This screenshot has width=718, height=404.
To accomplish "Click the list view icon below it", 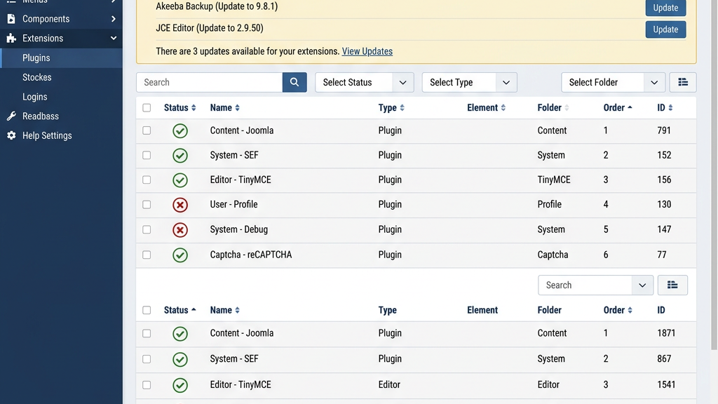I will point(672,285).
